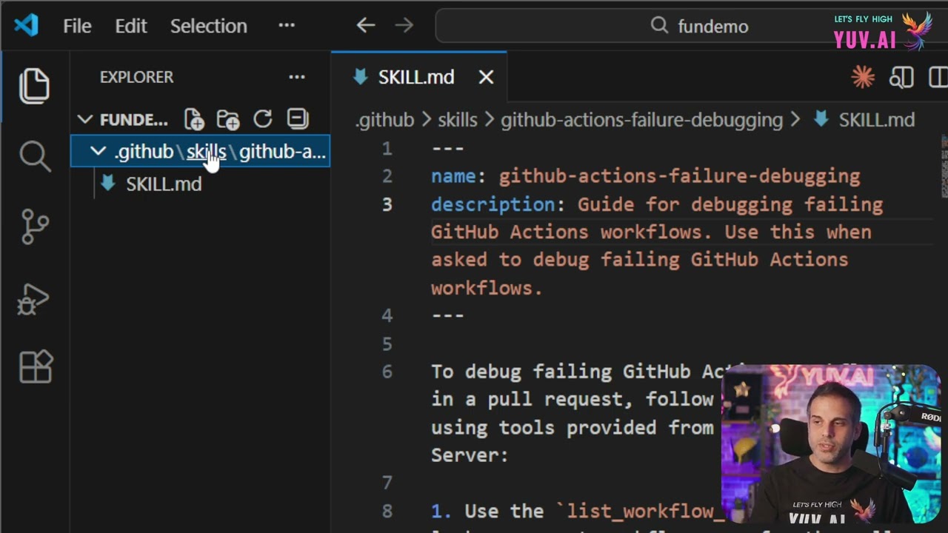Image resolution: width=948 pixels, height=533 pixels.
Task: Expand the hidden menu bar overflow dots
Action: (287, 26)
